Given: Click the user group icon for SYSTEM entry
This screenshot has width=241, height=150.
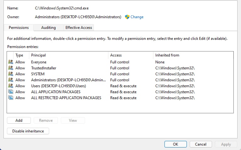Looking at the screenshot, I should coord(11,74).
